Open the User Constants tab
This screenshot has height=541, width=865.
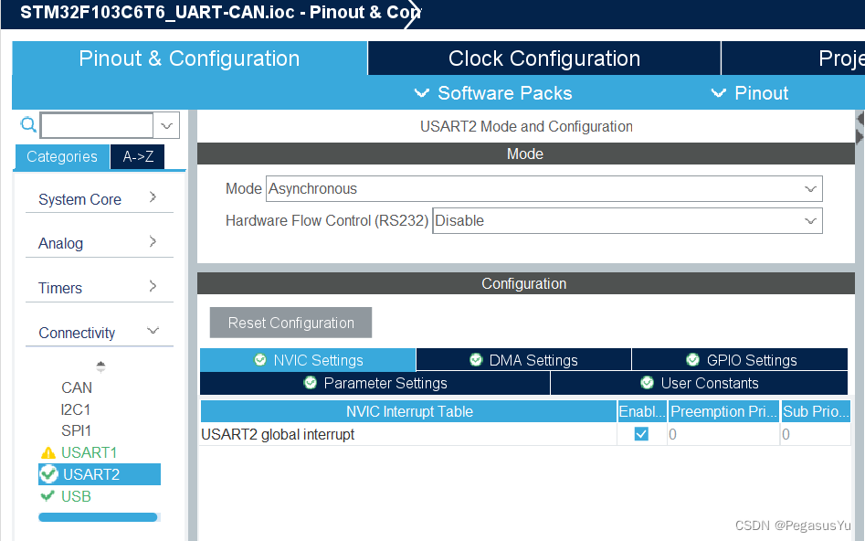tap(699, 383)
